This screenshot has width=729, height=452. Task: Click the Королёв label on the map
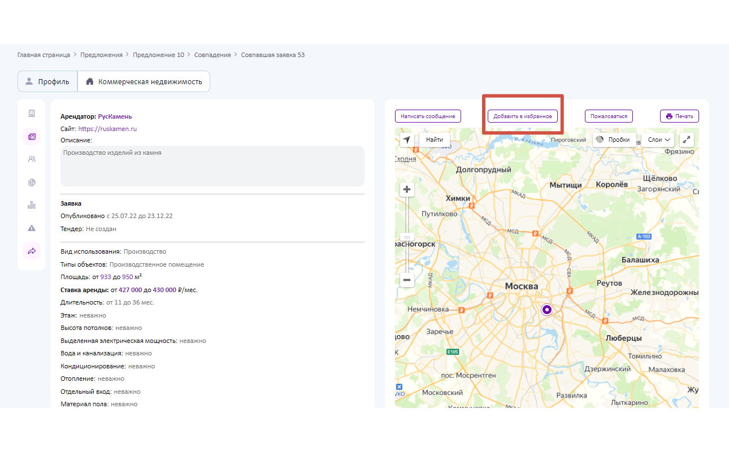[x=611, y=184]
